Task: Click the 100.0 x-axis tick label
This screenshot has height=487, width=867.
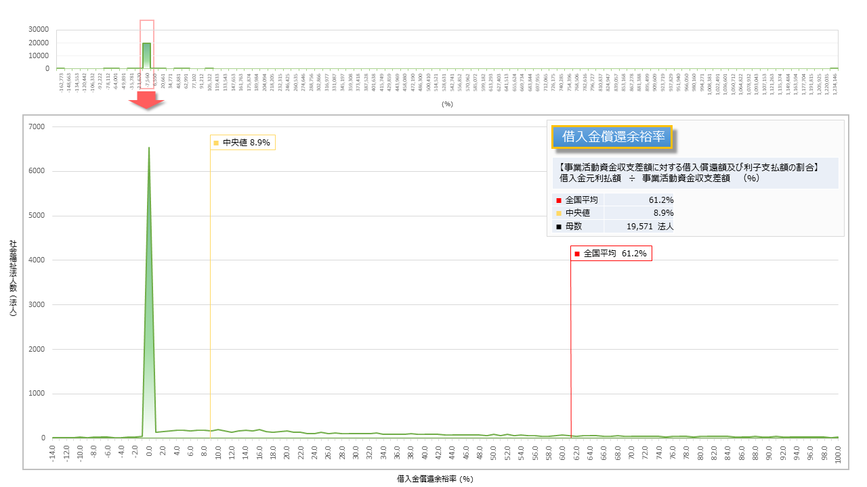Action: point(839,454)
